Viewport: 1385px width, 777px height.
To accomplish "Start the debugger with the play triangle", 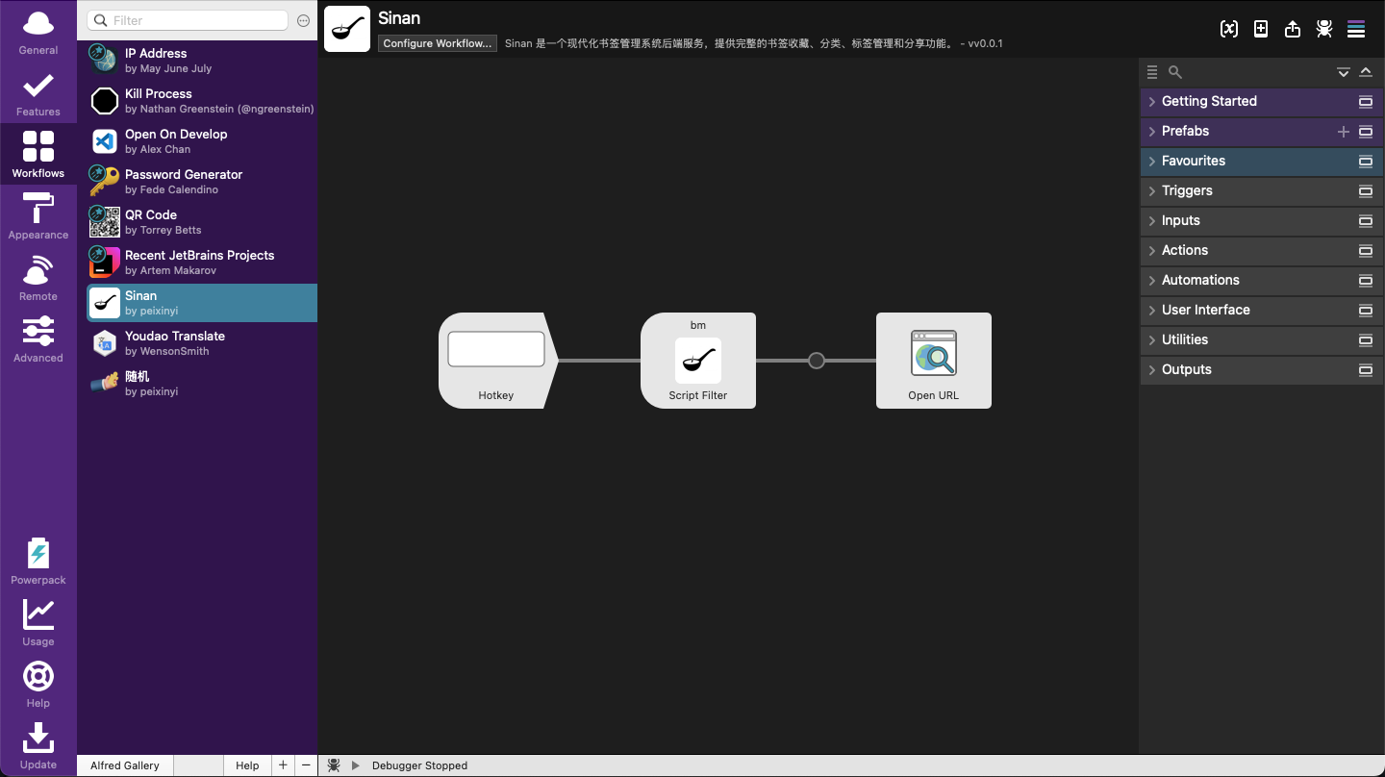I will coord(355,765).
